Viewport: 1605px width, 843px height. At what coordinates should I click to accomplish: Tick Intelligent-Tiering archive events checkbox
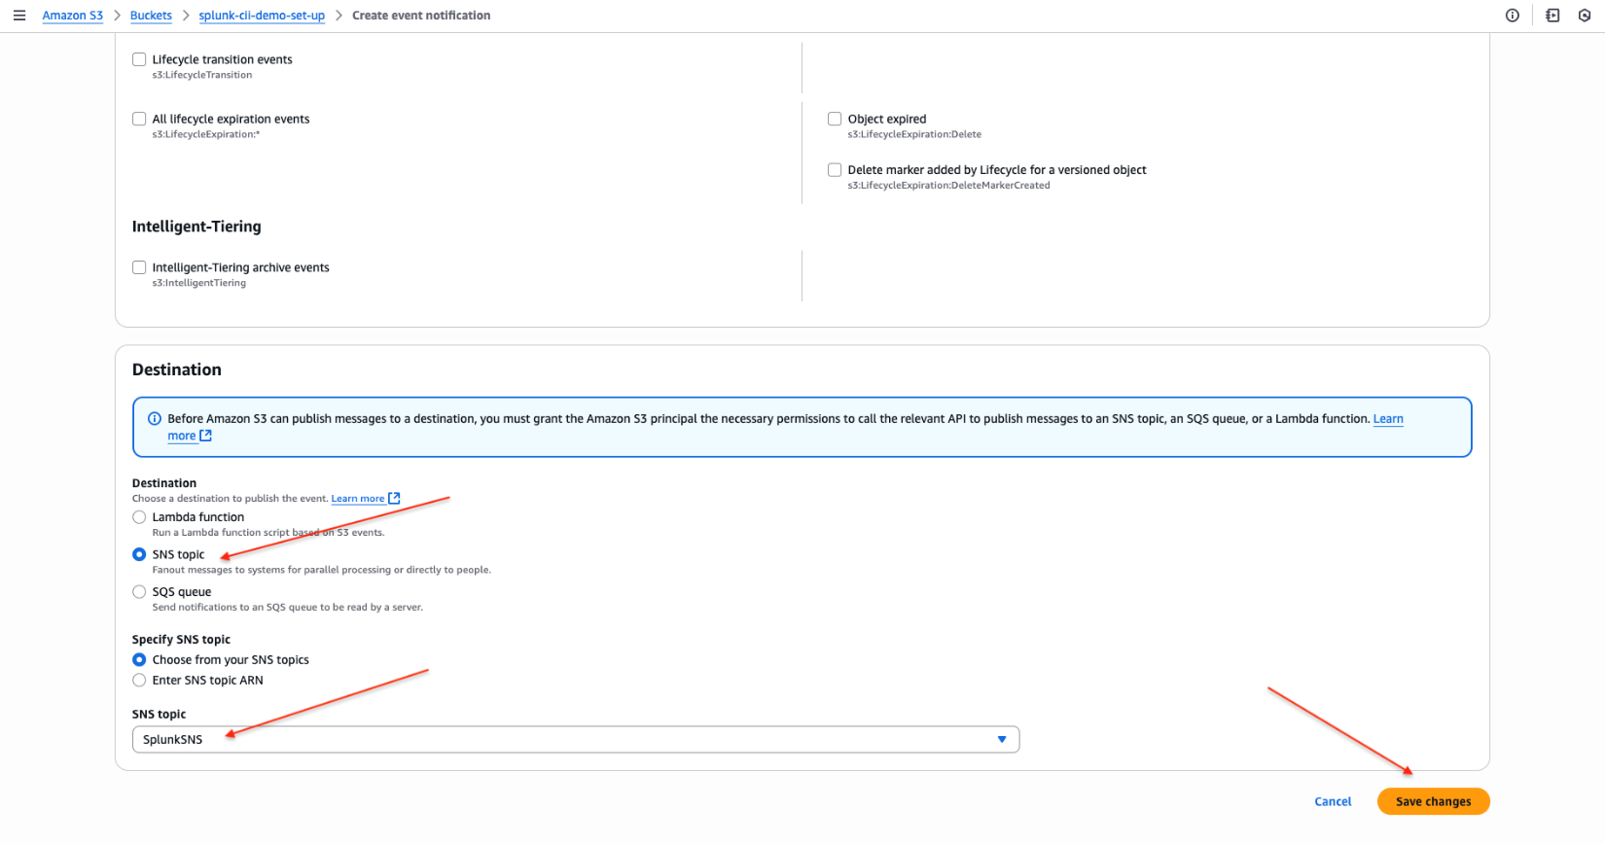pos(139,268)
